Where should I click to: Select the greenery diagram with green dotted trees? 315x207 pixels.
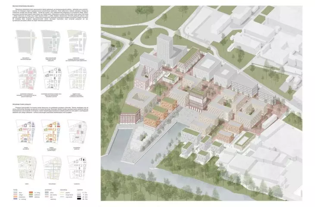(26, 168)
